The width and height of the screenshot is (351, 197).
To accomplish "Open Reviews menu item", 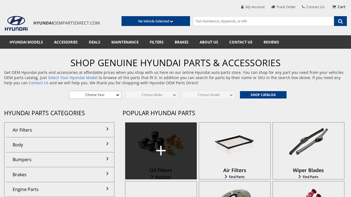I will point(271,42).
